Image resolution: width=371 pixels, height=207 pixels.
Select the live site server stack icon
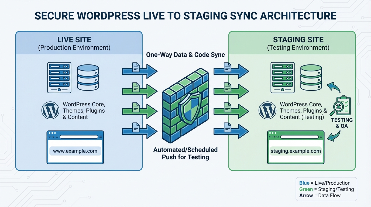[x=59, y=78]
